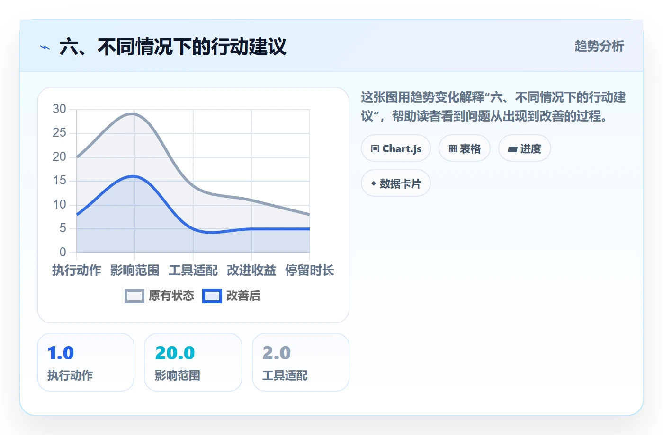This screenshot has height=435, width=663.
Task: Select the 表格 tag
Action: [465, 148]
